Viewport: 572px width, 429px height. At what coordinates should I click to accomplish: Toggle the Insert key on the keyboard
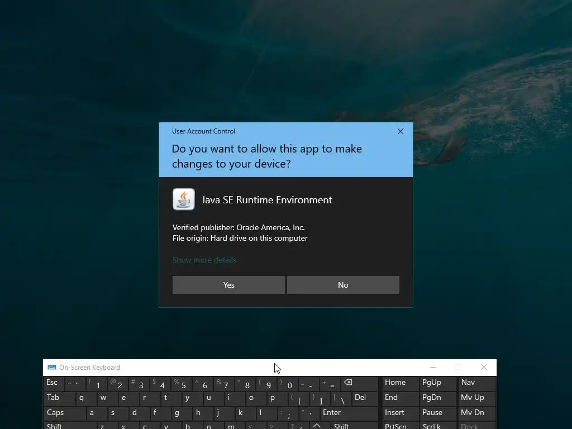[x=400, y=413]
